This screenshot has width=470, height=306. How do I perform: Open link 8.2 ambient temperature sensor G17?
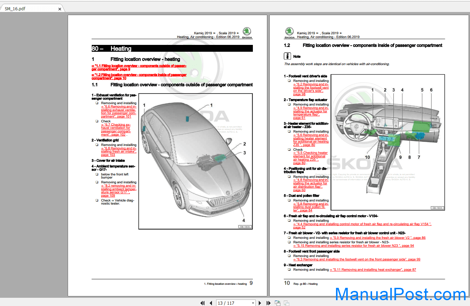119,191
